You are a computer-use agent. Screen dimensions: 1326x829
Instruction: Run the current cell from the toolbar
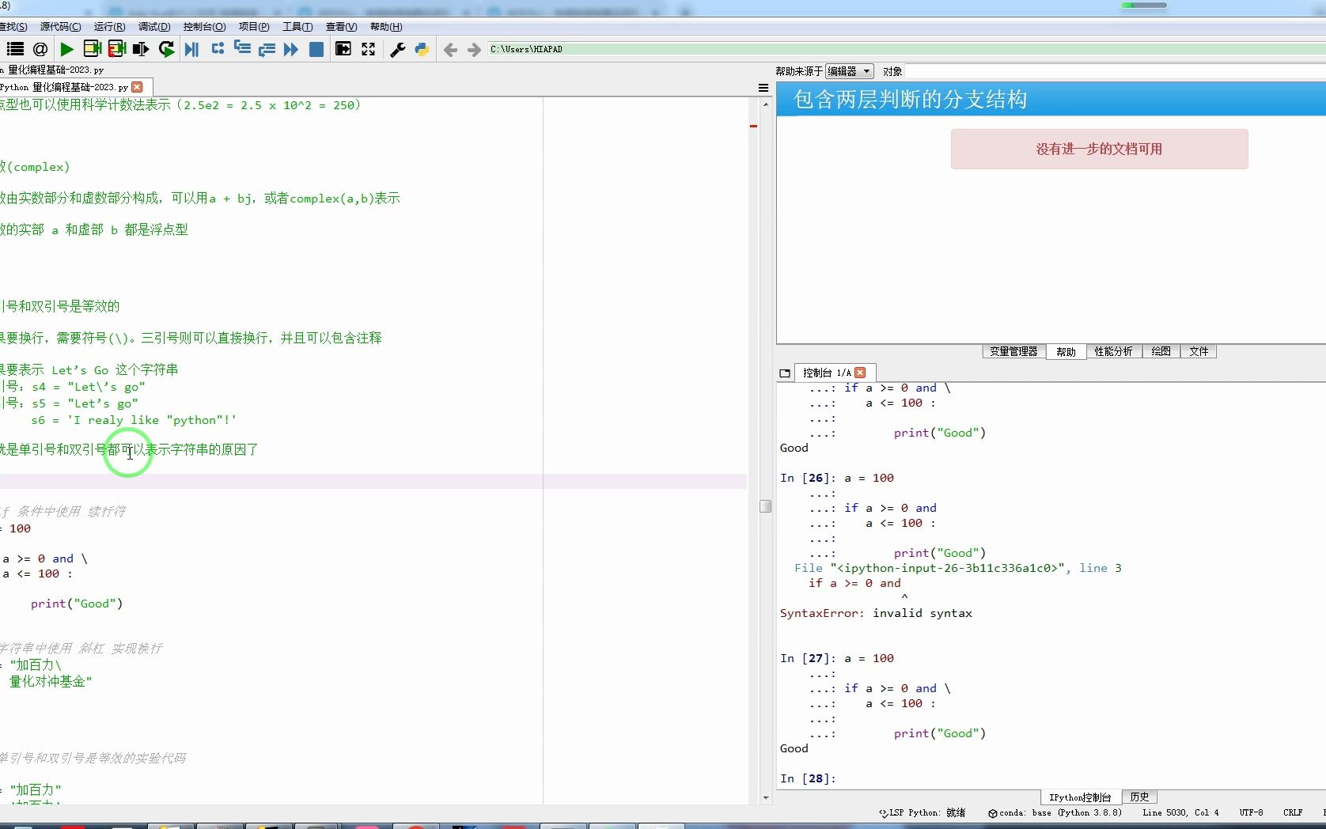92,49
